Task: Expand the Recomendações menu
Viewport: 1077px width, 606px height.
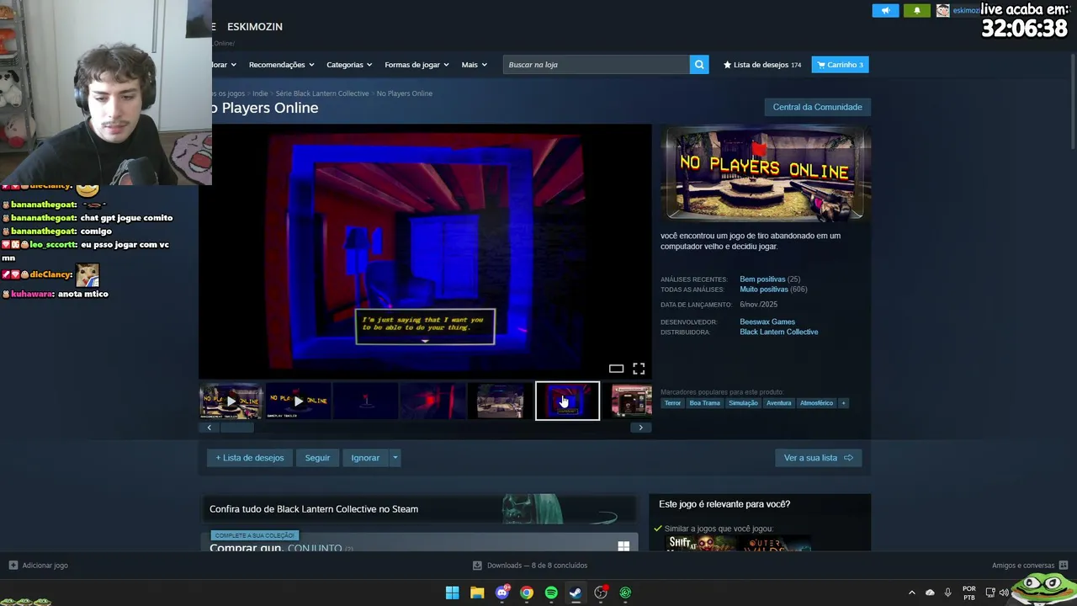Action: tap(281, 65)
